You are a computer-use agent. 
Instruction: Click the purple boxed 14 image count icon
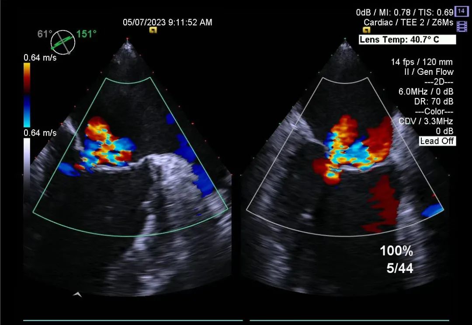[461, 11]
